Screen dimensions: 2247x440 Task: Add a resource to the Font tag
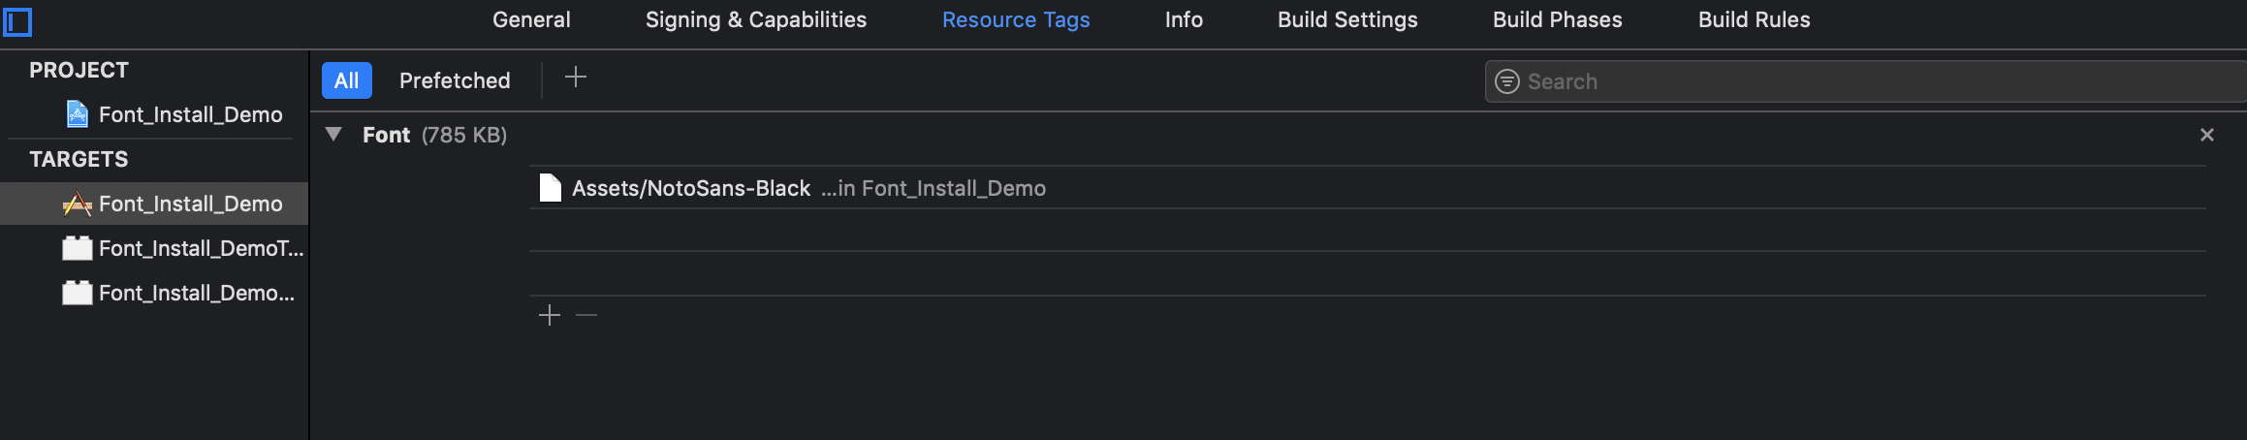[550, 315]
